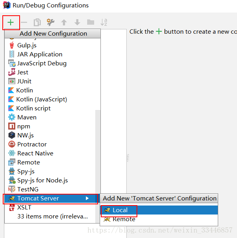Click the Protractor red circle icon
The image size is (237, 238).
pyautogui.click(x=12, y=144)
